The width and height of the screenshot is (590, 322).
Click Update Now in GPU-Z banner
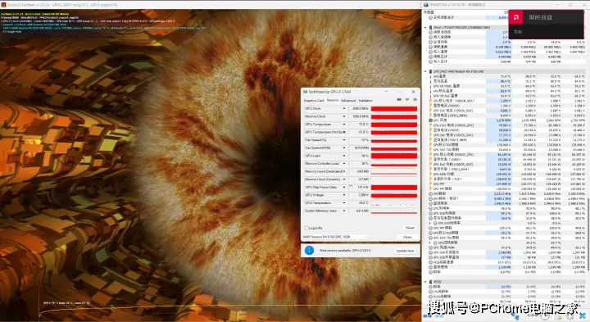tap(406, 251)
